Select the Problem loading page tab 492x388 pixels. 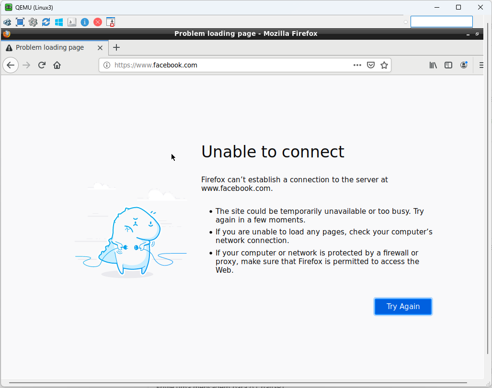pyautogui.click(x=55, y=48)
